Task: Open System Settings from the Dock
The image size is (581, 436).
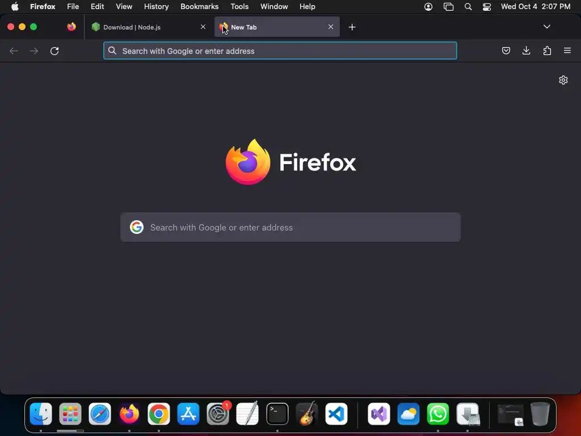Action: tap(218, 414)
